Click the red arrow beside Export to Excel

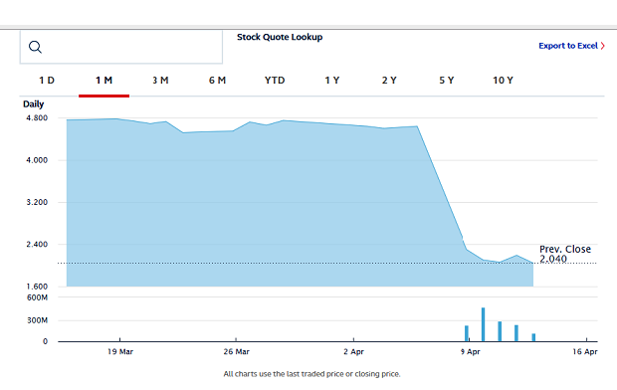click(602, 46)
